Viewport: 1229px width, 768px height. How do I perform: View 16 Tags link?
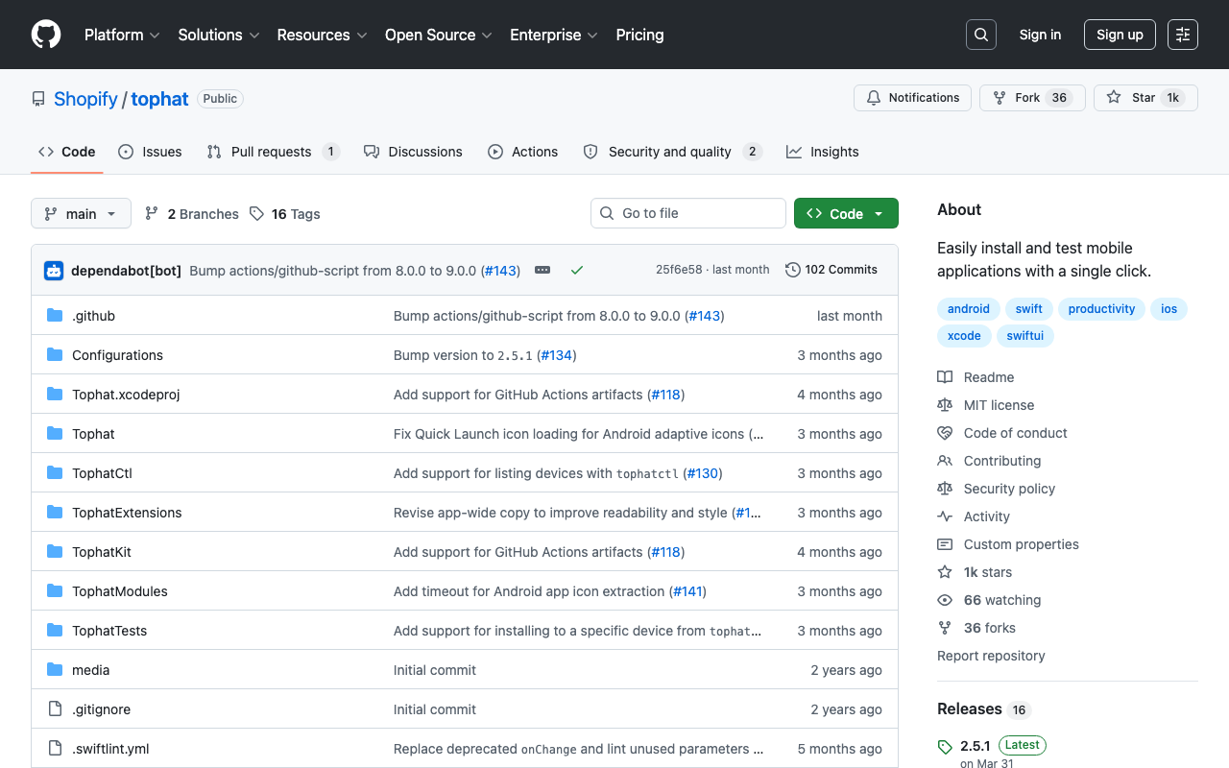[284, 214]
